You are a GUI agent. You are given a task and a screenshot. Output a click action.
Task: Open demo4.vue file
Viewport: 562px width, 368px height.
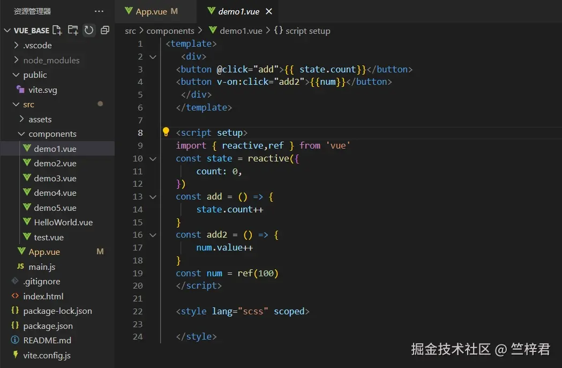tap(55, 193)
